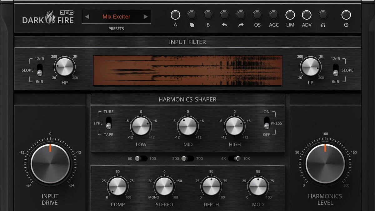Enable oversampling with the OS button
The width and height of the screenshot is (375, 211).
click(x=257, y=15)
